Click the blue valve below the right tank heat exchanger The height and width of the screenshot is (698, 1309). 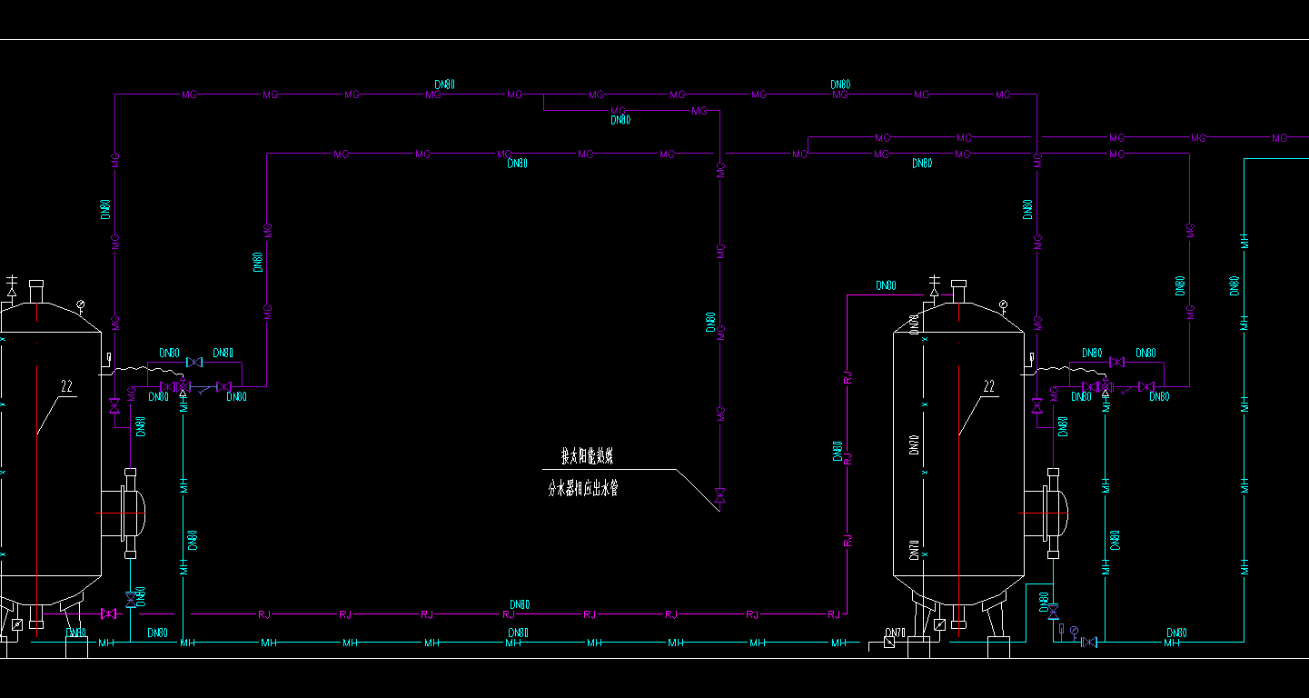pos(1053,611)
